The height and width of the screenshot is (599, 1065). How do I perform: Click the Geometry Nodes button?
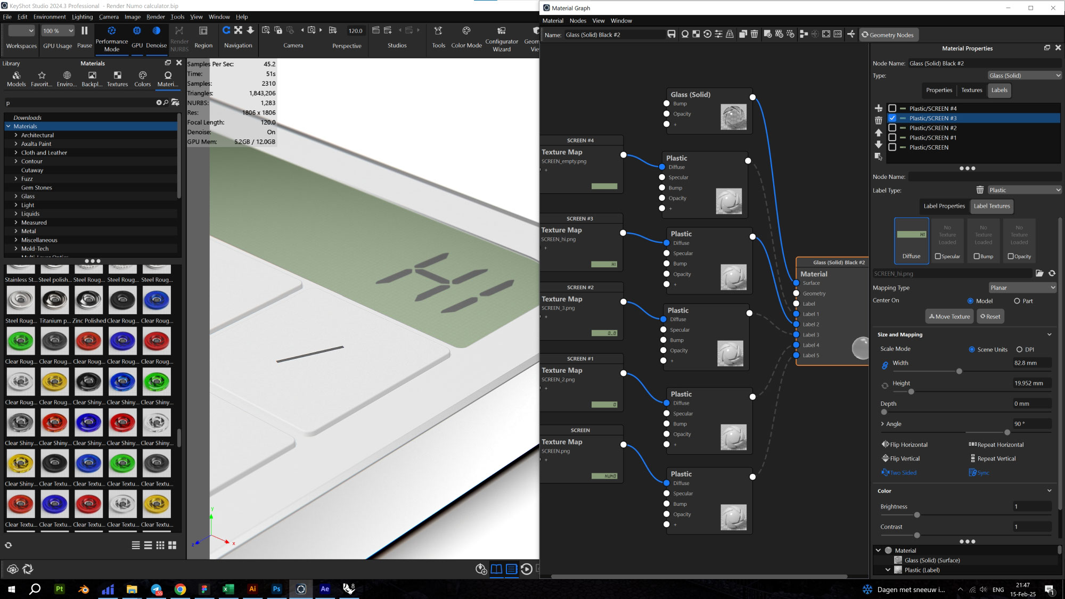pyautogui.click(x=888, y=35)
